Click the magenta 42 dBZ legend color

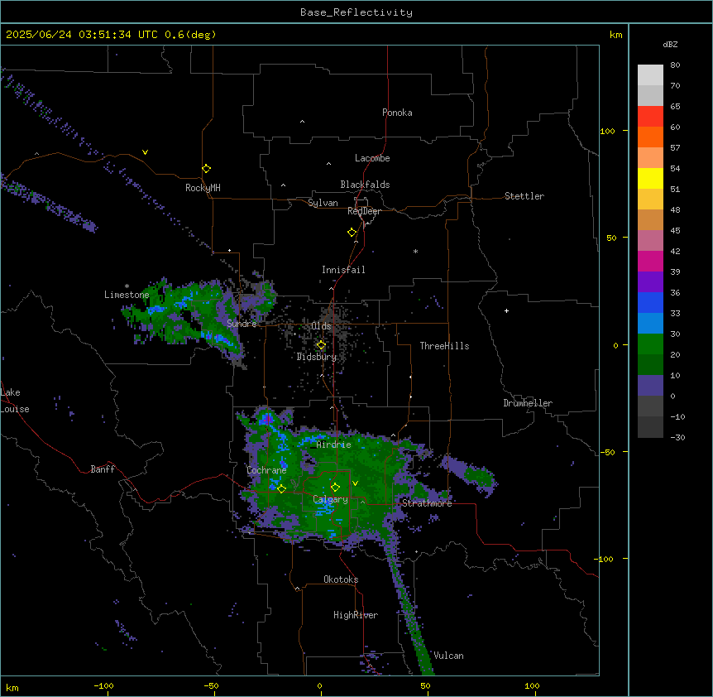[x=650, y=261]
